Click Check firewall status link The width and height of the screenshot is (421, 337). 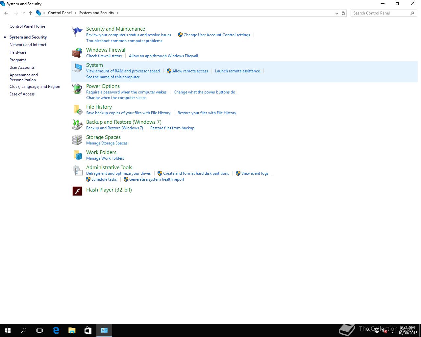[104, 56]
